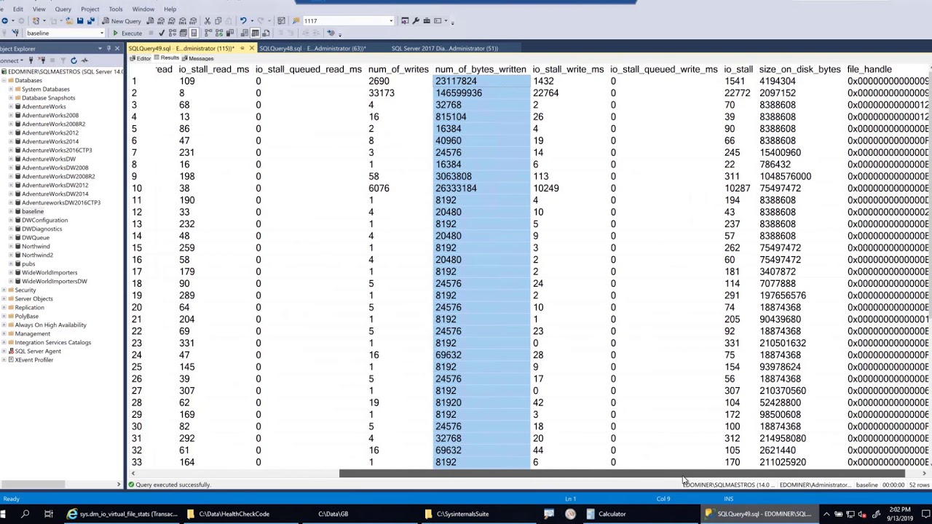
Task: Click the Cancel Executing Query stop icon
Action: point(151,33)
